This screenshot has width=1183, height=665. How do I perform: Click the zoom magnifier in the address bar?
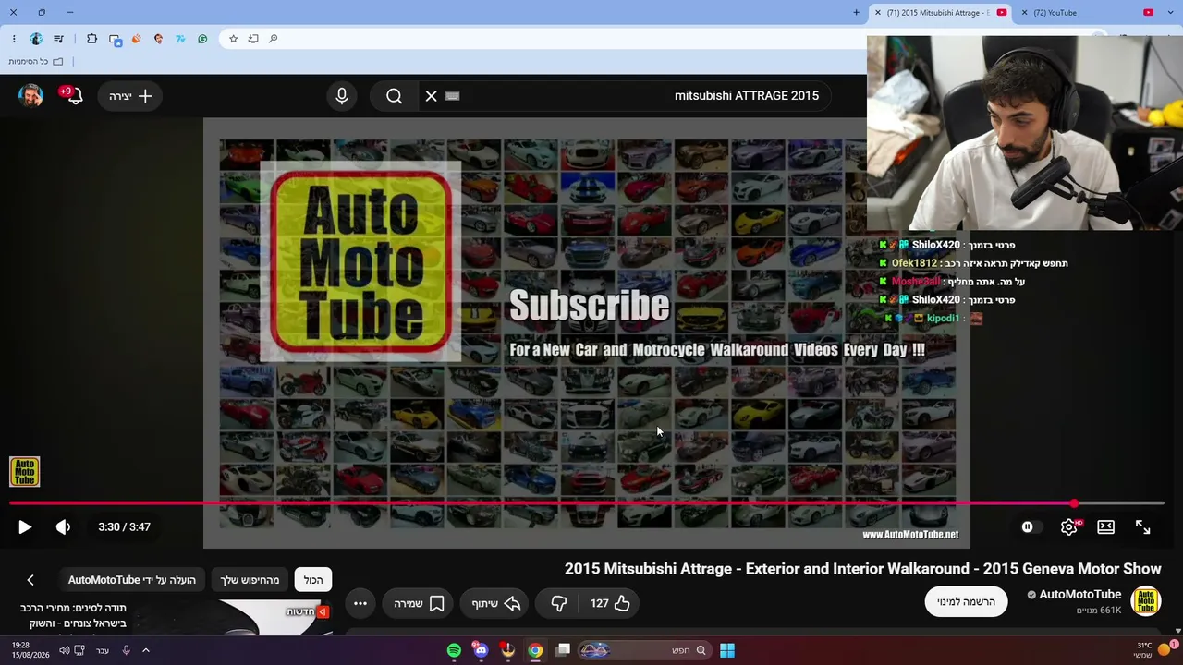pos(274,39)
